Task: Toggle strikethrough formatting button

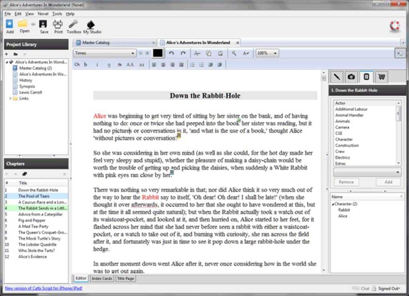Action: pyautogui.click(x=120, y=65)
